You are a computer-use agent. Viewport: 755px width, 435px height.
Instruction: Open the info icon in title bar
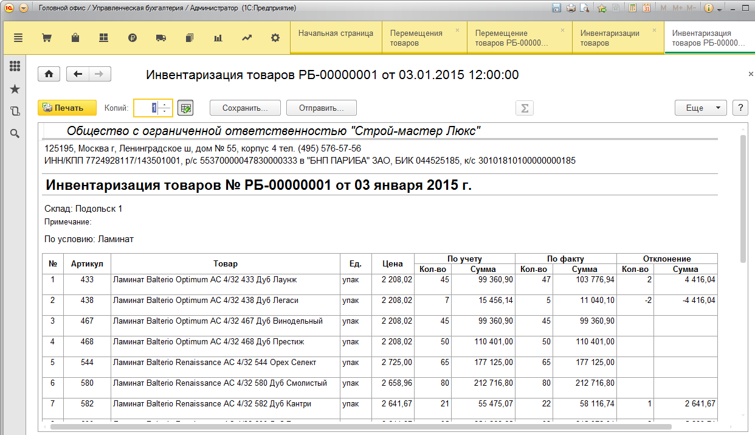708,8
